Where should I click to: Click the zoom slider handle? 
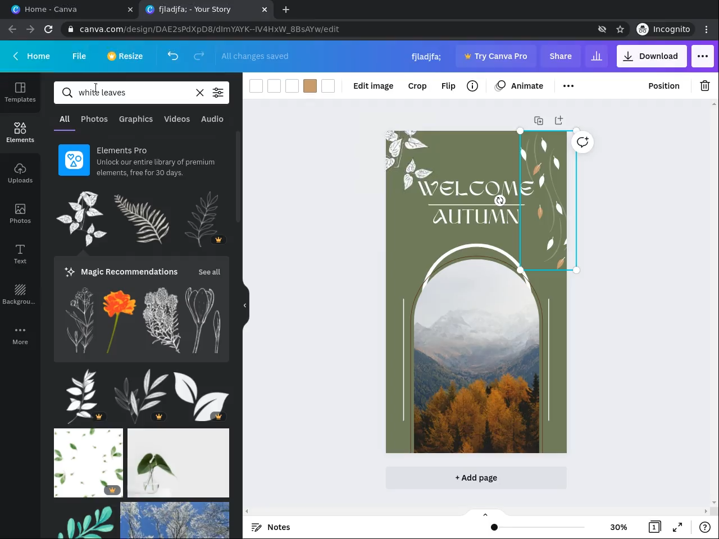pyautogui.click(x=494, y=527)
